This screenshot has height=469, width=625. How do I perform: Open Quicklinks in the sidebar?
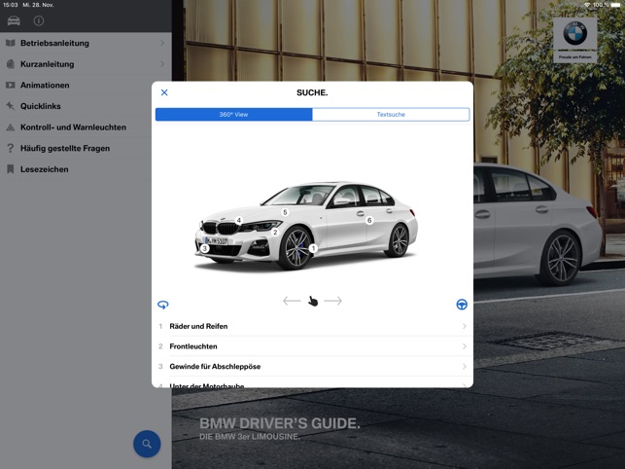(86, 106)
